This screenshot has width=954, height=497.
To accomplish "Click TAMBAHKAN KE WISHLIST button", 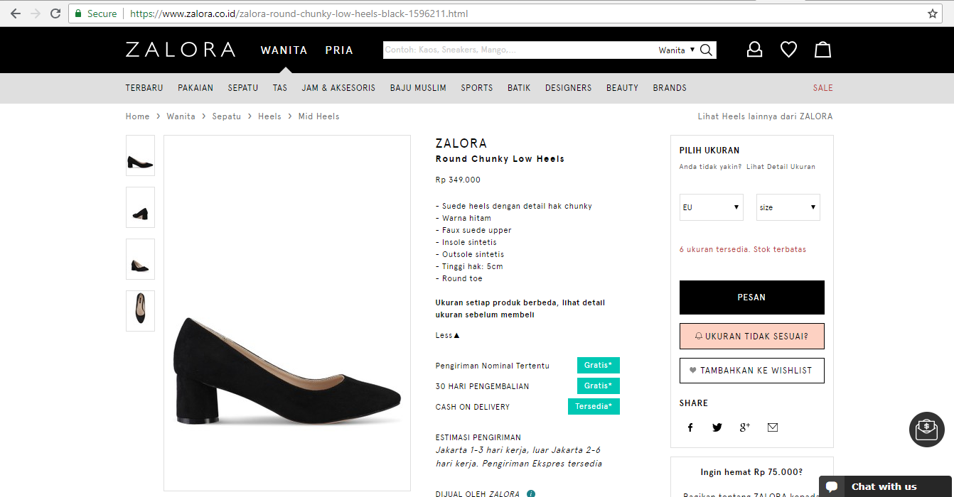I will 751,371.
